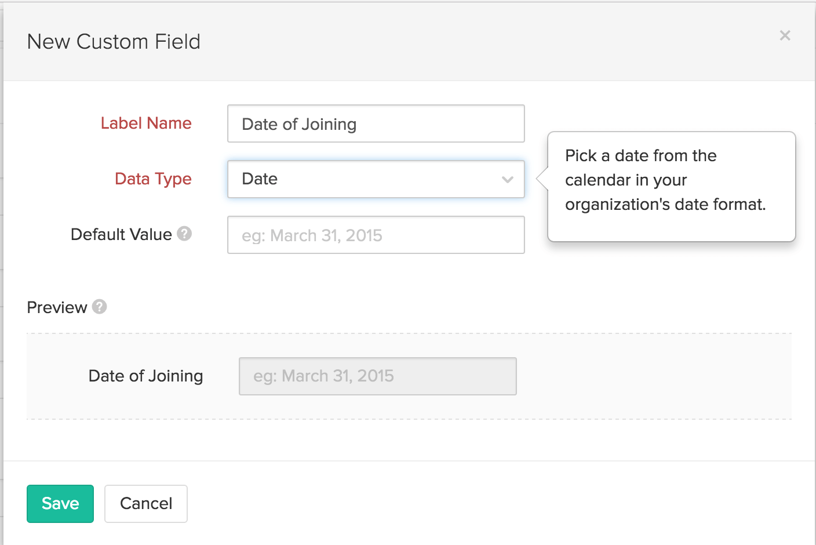
Task: Click the Default Value date field
Action: tap(376, 235)
